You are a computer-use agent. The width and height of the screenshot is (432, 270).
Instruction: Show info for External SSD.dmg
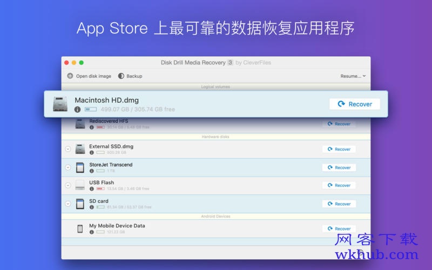coord(91,153)
